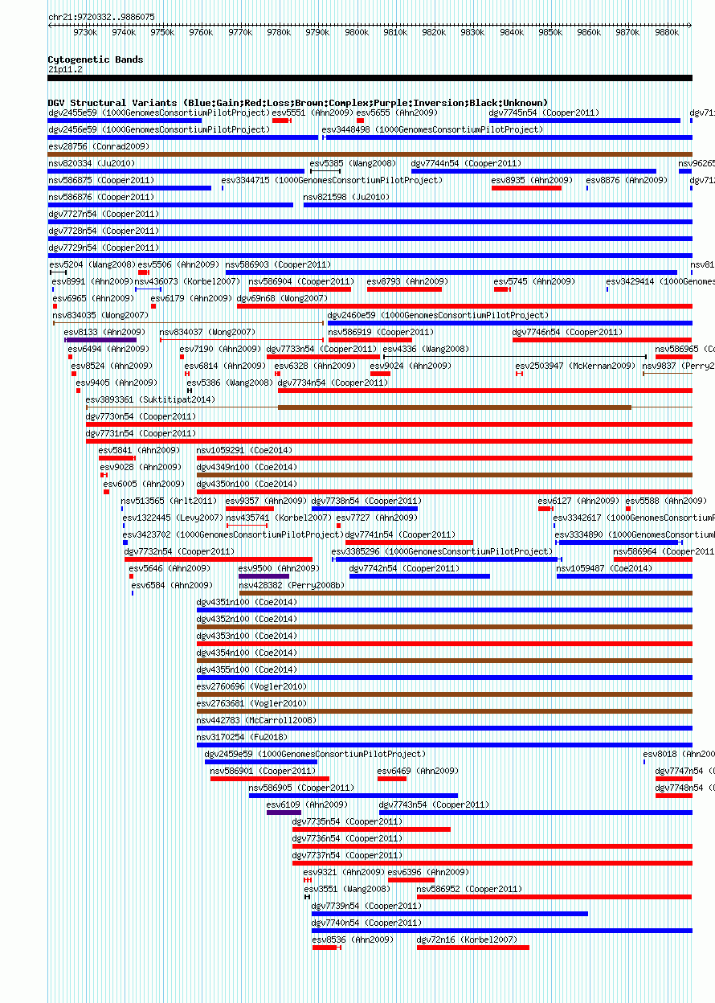Click the esv5841 (Ahn2009) label
The height and width of the screenshot is (1003, 715).
click(140, 450)
